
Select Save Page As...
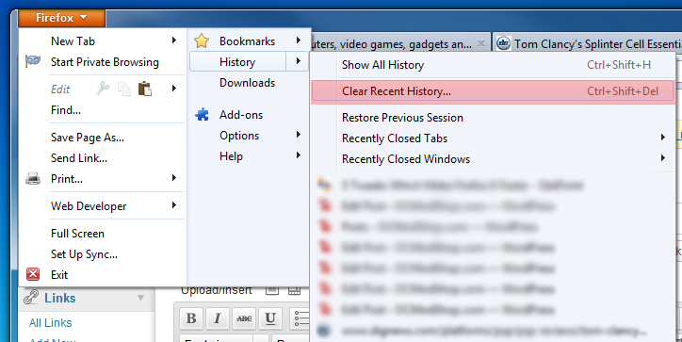pyautogui.click(x=88, y=138)
